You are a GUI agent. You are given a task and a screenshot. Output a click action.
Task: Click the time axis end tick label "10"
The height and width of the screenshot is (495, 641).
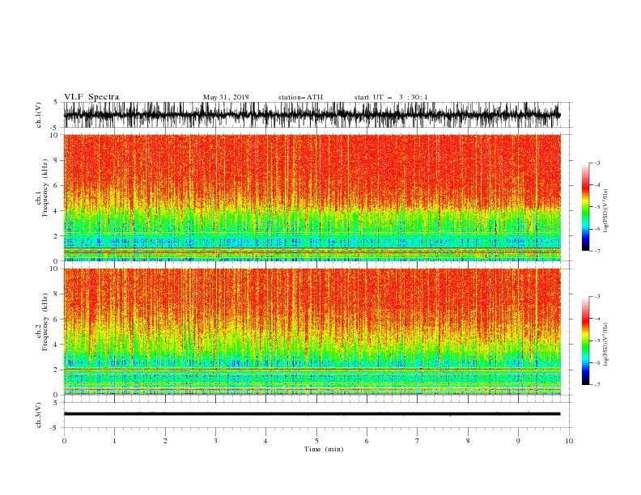pyautogui.click(x=569, y=441)
